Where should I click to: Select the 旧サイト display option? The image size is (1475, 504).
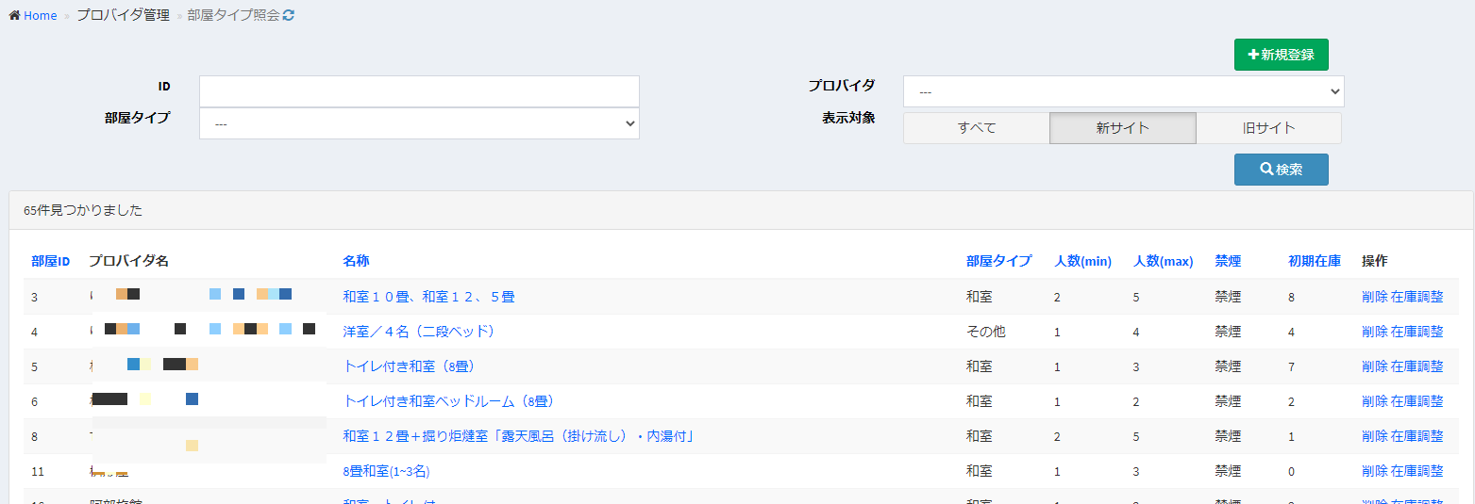(x=1268, y=128)
